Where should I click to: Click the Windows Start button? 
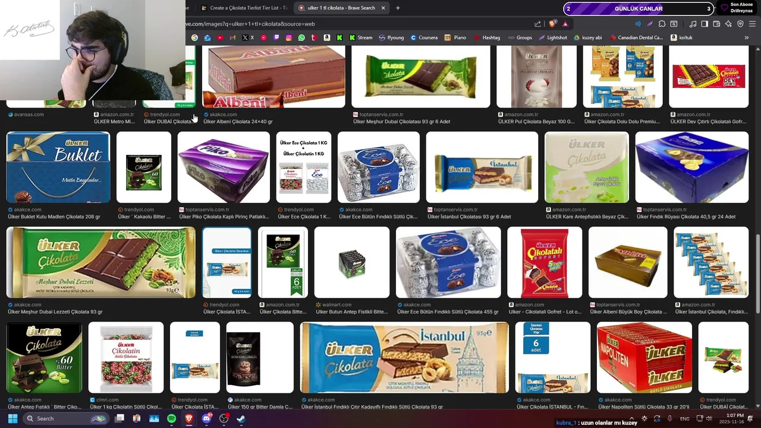(x=12, y=418)
